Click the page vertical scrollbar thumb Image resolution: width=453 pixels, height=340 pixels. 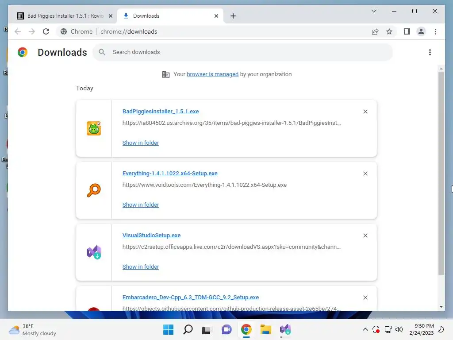coord(441,173)
